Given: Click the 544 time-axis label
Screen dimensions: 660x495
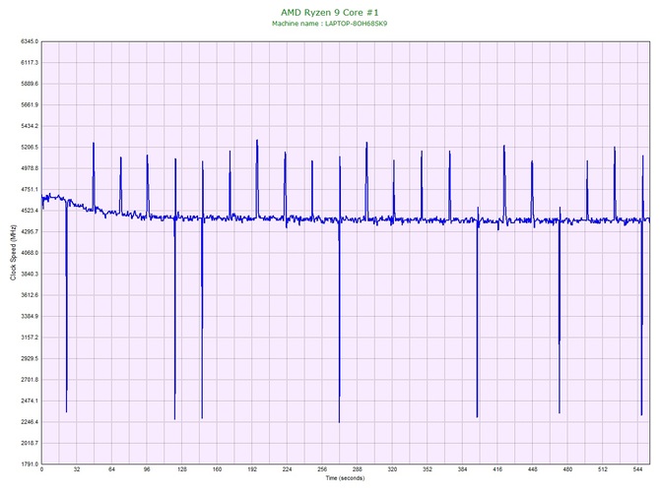Looking at the screenshot, I should pyautogui.click(x=637, y=469).
